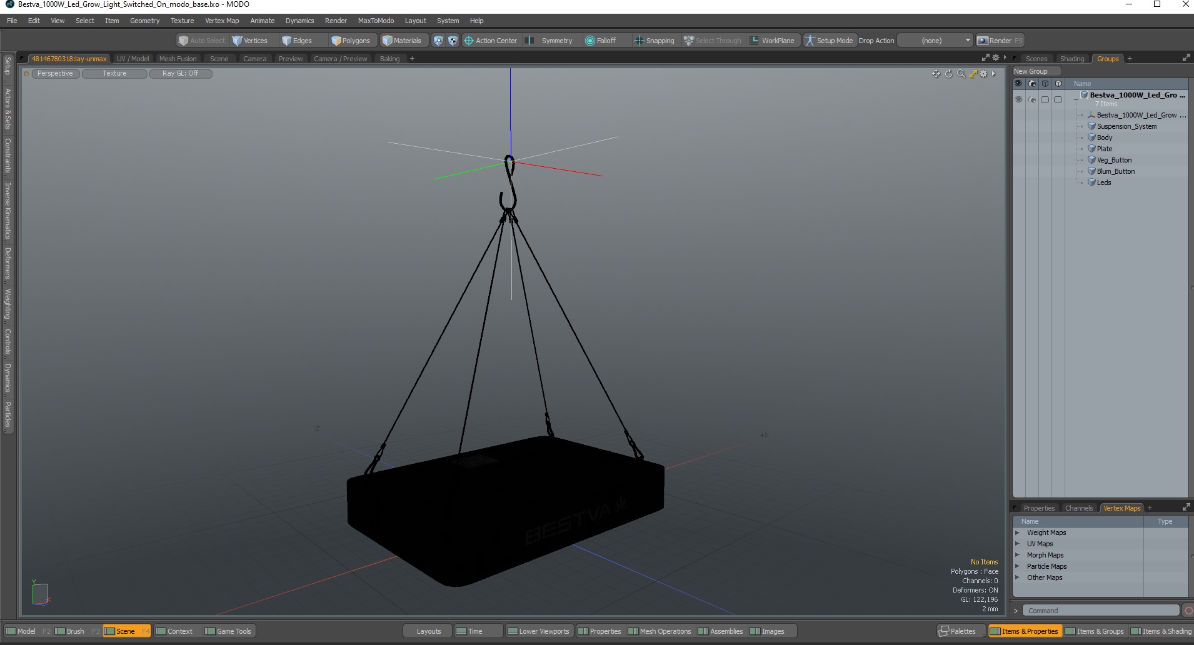
Task: Check the third column box of Bestva group
Action: [x=1045, y=99]
